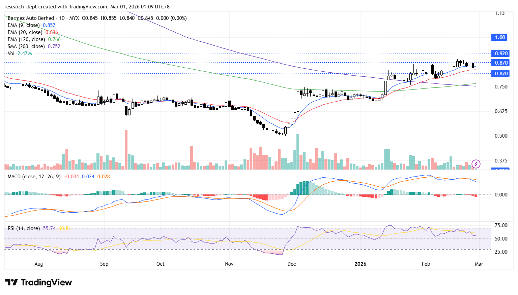Image resolution: width=518 pixels, height=295 pixels.
Task: Select the SMA (200, close) legend
Action: (26, 46)
